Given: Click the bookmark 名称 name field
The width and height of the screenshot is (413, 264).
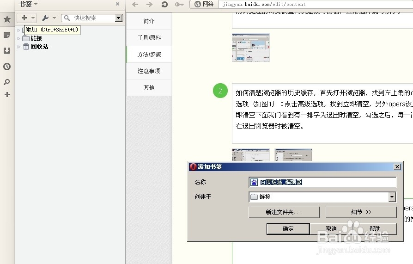Looking at the screenshot, I should 322,182.
